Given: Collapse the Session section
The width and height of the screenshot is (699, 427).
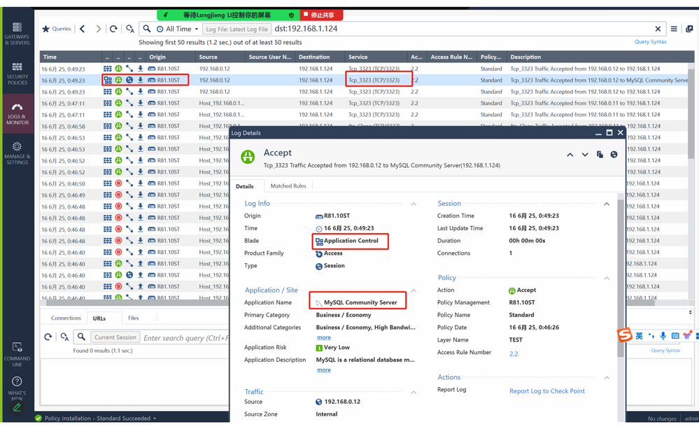Looking at the screenshot, I should 607,204.
